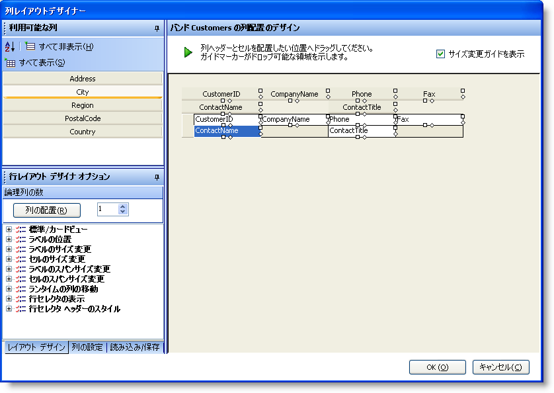Expand the 標準/カードビュー tree node

coord(9,228)
